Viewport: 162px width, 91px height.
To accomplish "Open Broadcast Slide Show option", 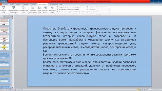I will click(x=13, y=9).
